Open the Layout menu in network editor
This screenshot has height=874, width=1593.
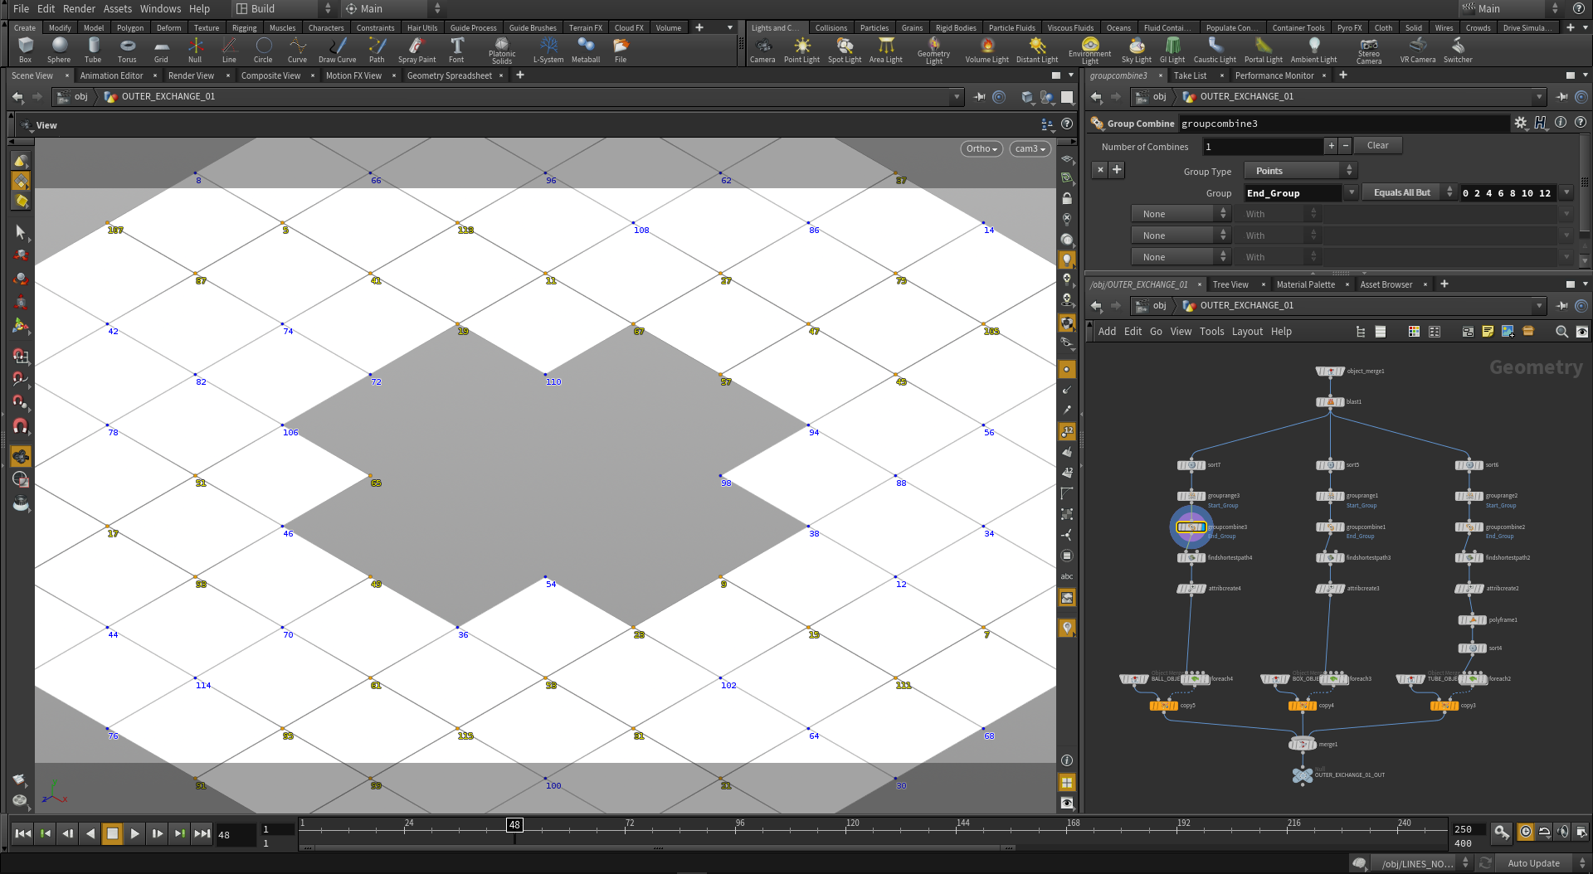[x=1247, y=332]
